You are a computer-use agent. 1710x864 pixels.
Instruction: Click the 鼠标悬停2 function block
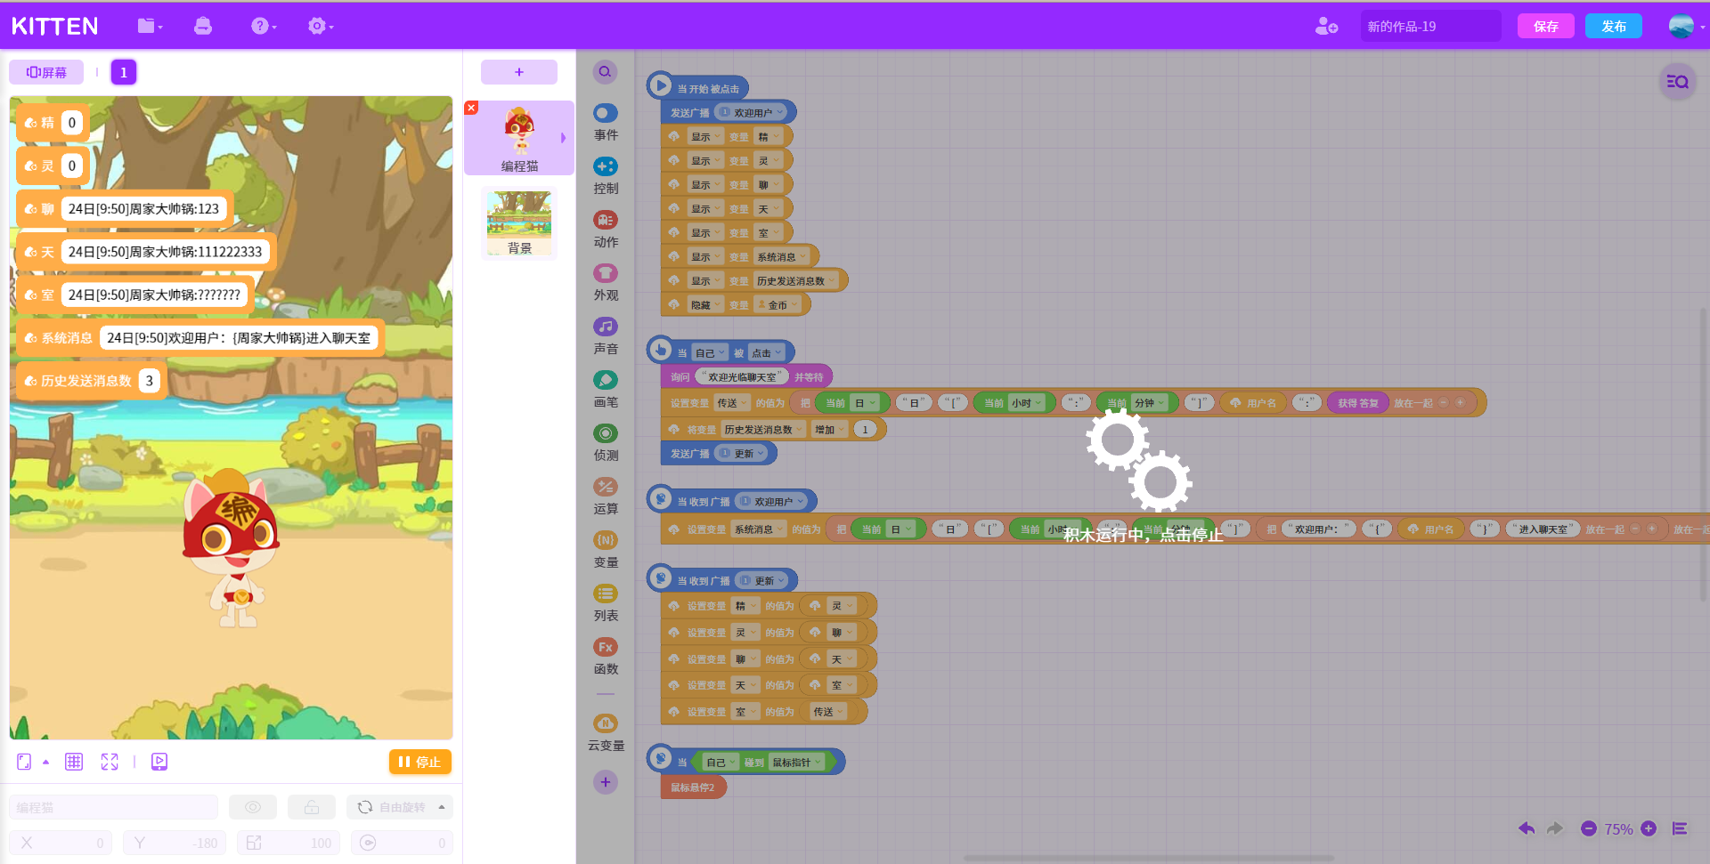[693, 787]
